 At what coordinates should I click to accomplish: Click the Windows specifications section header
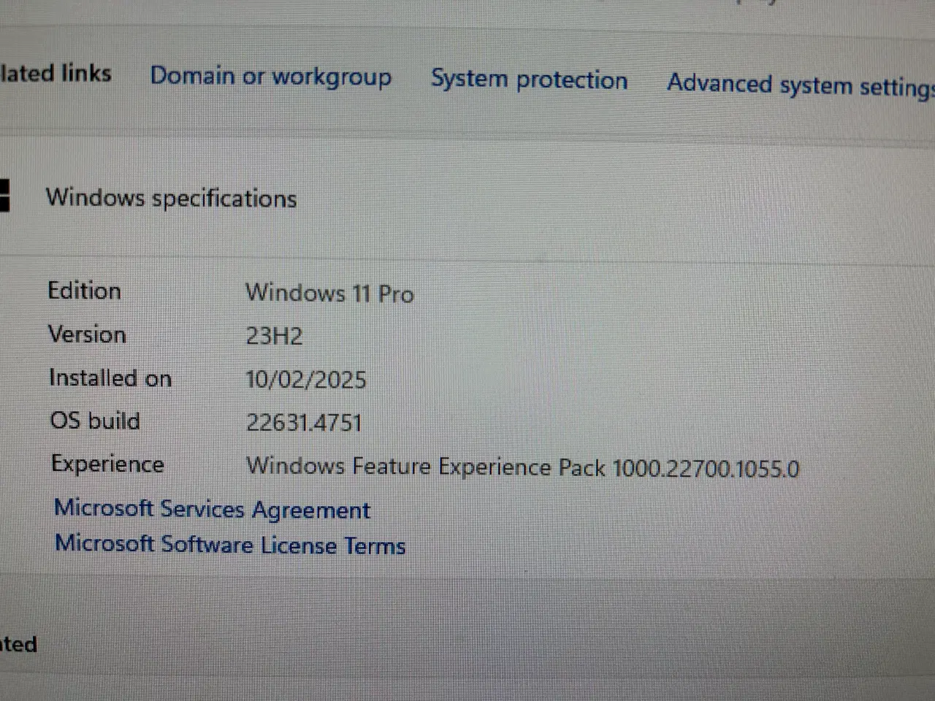point(172,198)
